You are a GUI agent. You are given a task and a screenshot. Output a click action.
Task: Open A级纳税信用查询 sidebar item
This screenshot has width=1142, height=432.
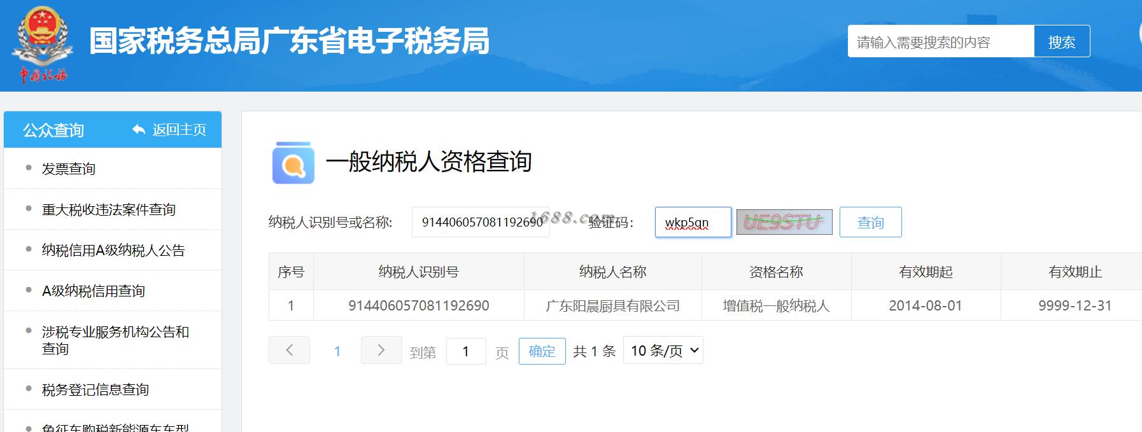tap(94, 291)
